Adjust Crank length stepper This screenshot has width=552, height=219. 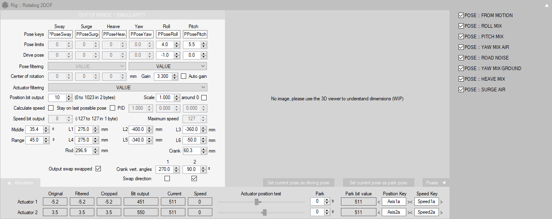click(x=204, y=150)
